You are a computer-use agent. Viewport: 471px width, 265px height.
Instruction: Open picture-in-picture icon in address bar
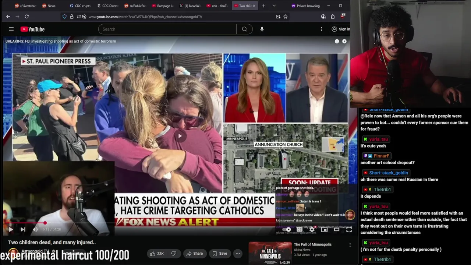click(278, 17)
